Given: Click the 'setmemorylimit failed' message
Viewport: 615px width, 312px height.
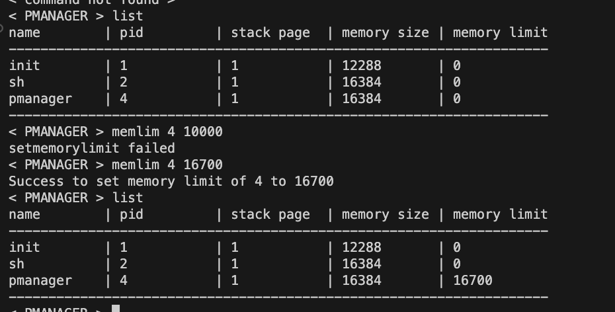Looking at the screenshot, I should point(92,149).
